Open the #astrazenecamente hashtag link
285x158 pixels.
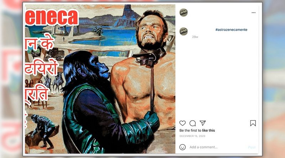pos(231,30)
